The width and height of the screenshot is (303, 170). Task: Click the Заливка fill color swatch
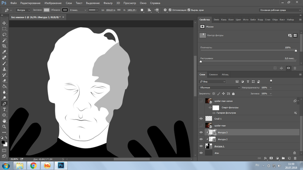point(46,10)
